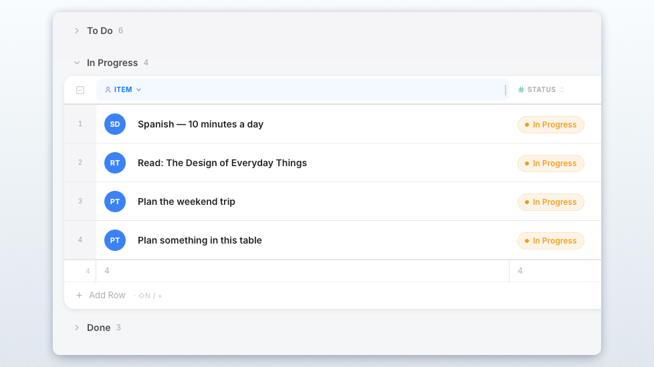Screen dimensions: 654x367
Task: Open status badge for Spanish row
Action: [550, 125]
